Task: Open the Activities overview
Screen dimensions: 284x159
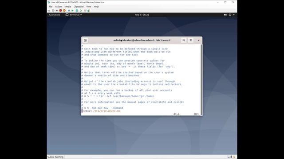Action: pyautogui.click(x=54, y=15)
